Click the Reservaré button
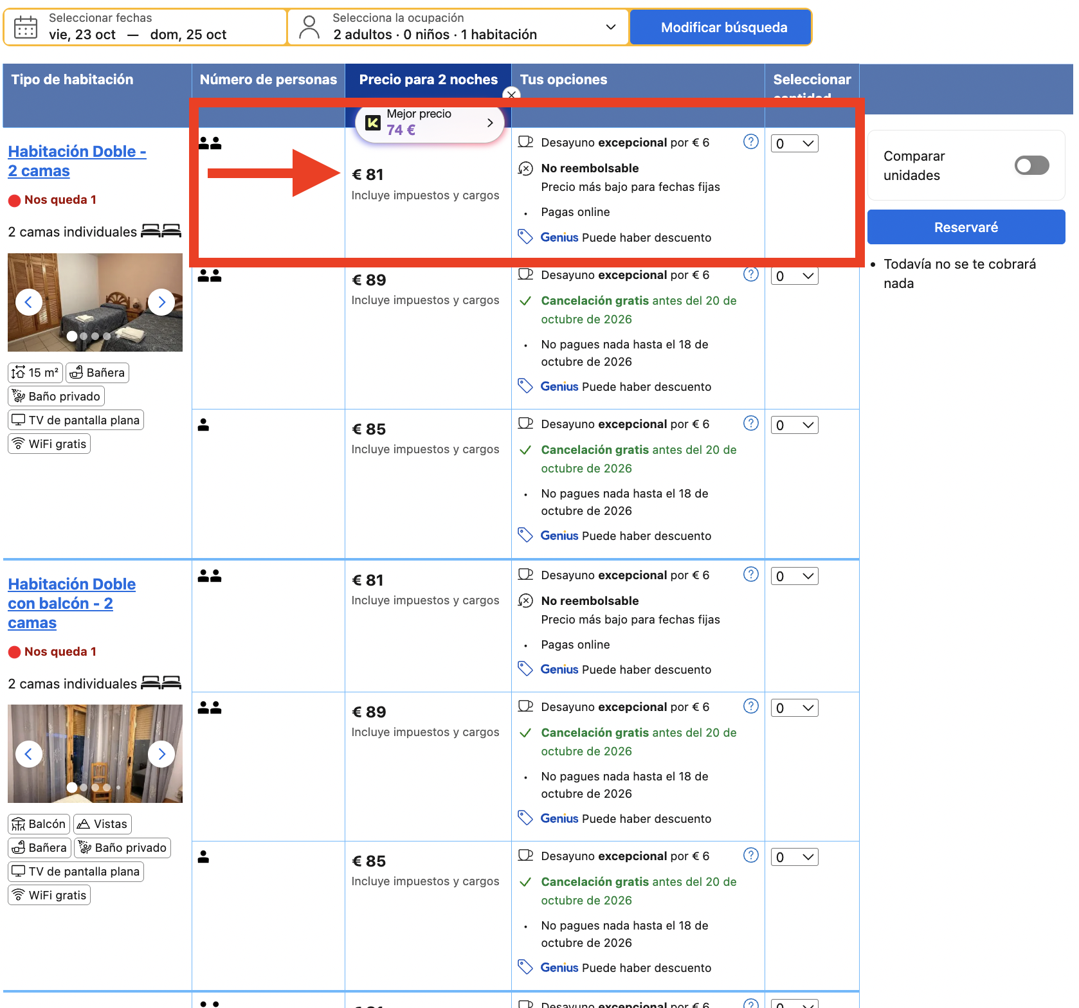The width and height of the screenshot is (1079, 1008). [966, 227]
